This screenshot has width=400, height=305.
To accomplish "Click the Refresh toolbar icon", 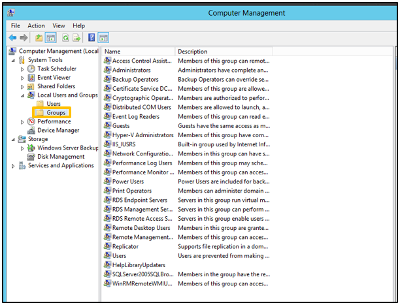I will pyautogui.click(x=65, y=38).
